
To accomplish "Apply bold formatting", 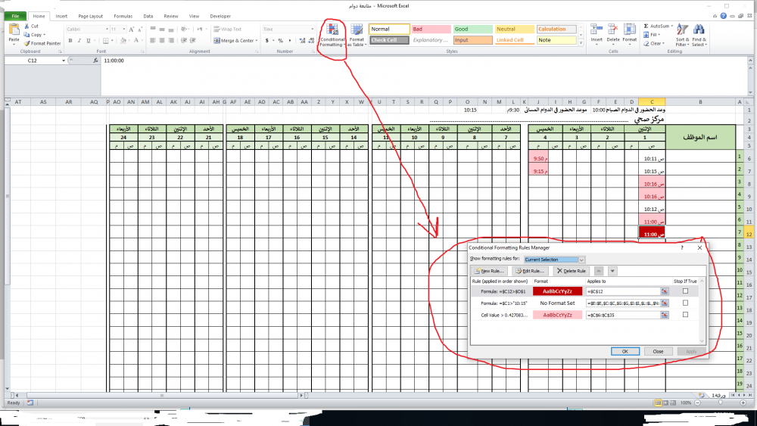I will tap(70, 41).
